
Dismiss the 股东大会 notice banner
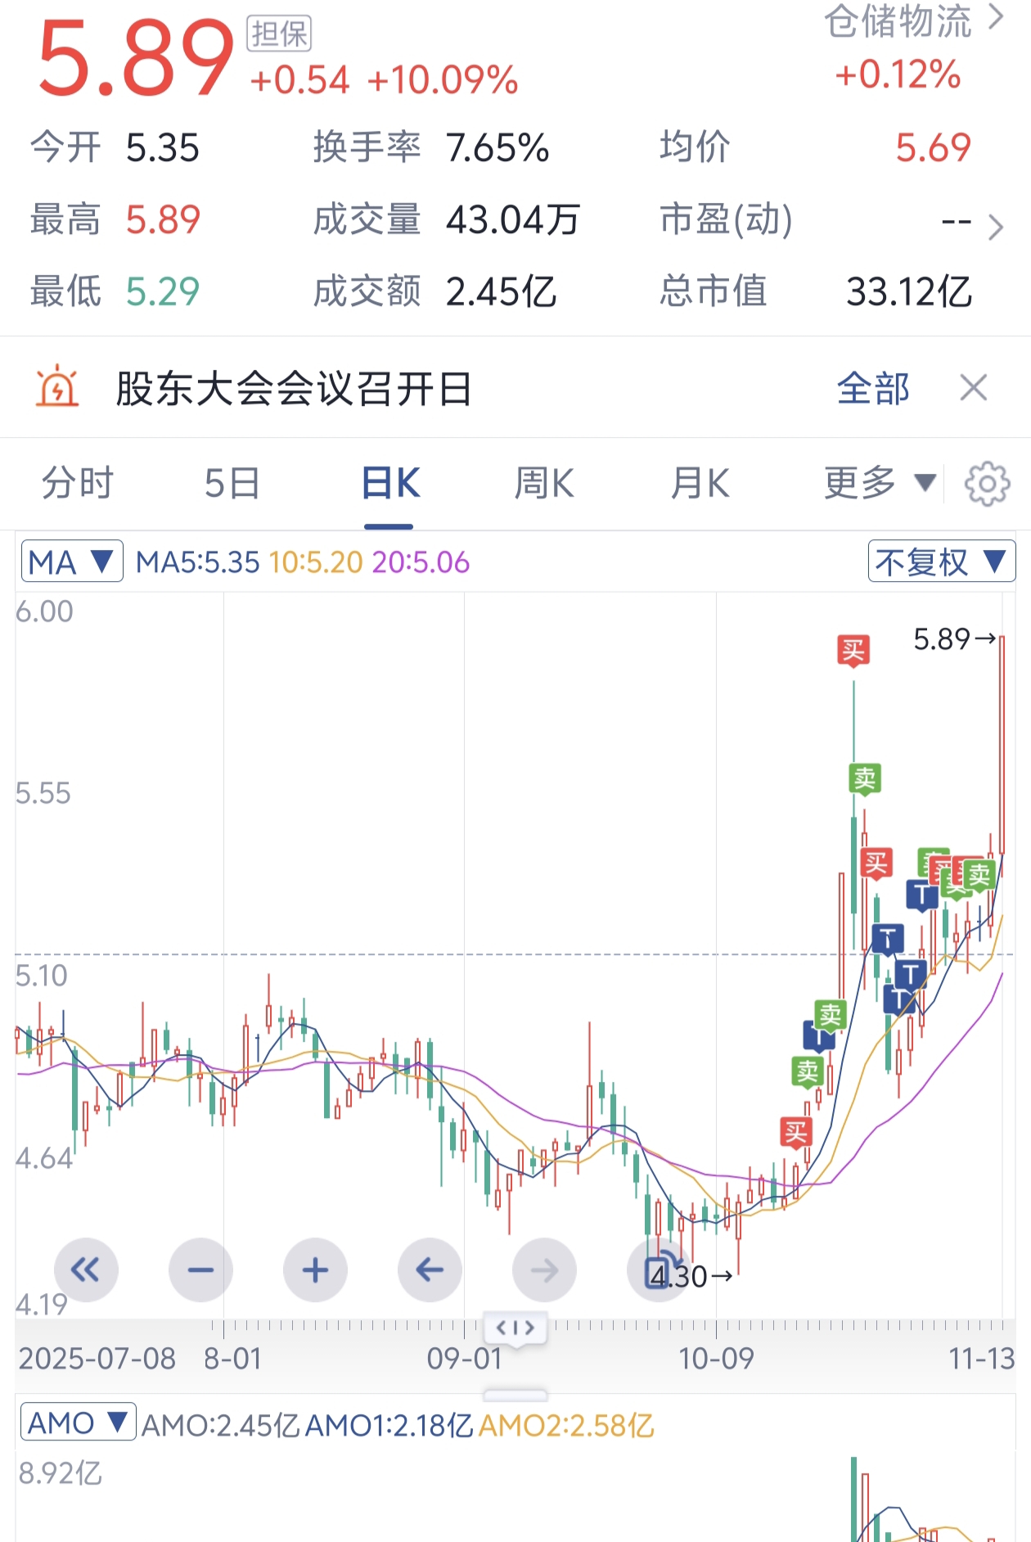pyautogui.click(x=974, y=387)
